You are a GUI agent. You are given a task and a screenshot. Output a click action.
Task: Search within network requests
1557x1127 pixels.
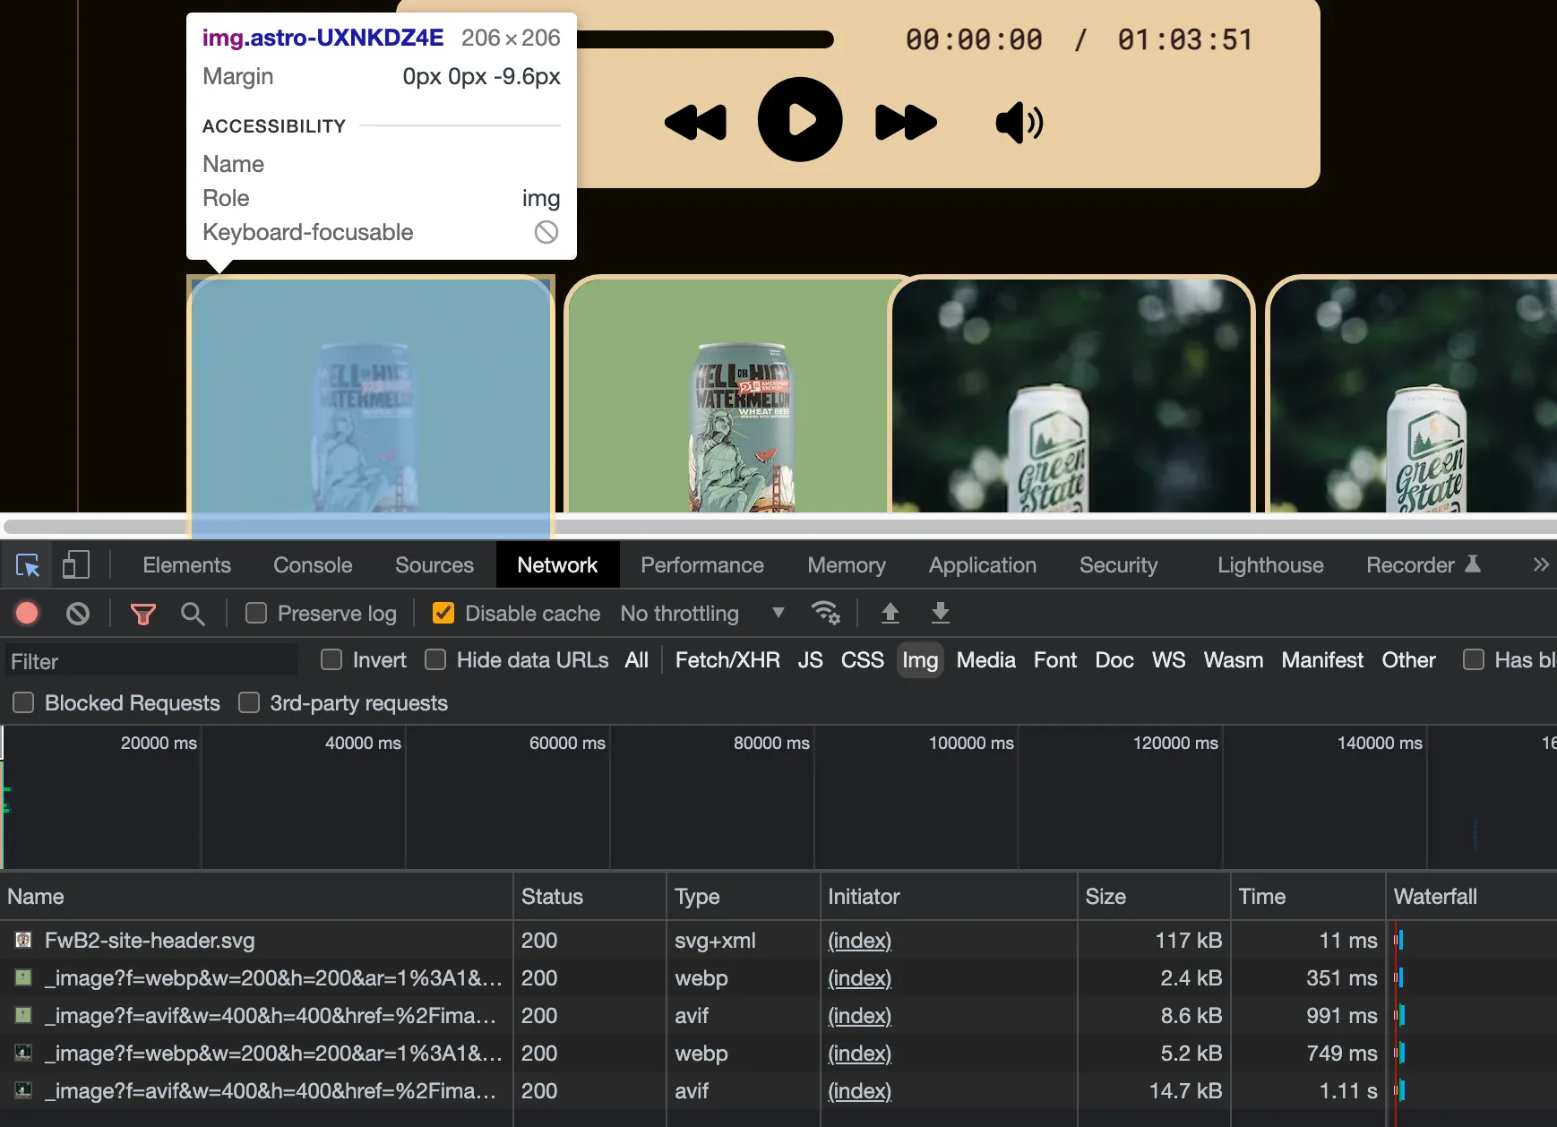193,613
